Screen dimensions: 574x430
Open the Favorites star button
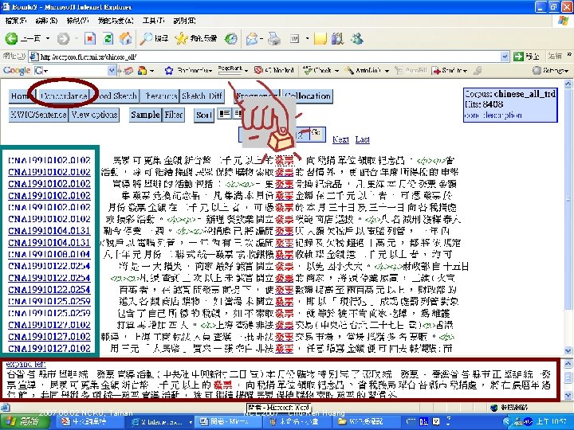[x=196, y=38]
